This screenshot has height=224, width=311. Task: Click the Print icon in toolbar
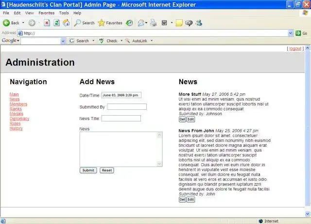[154, 23]
